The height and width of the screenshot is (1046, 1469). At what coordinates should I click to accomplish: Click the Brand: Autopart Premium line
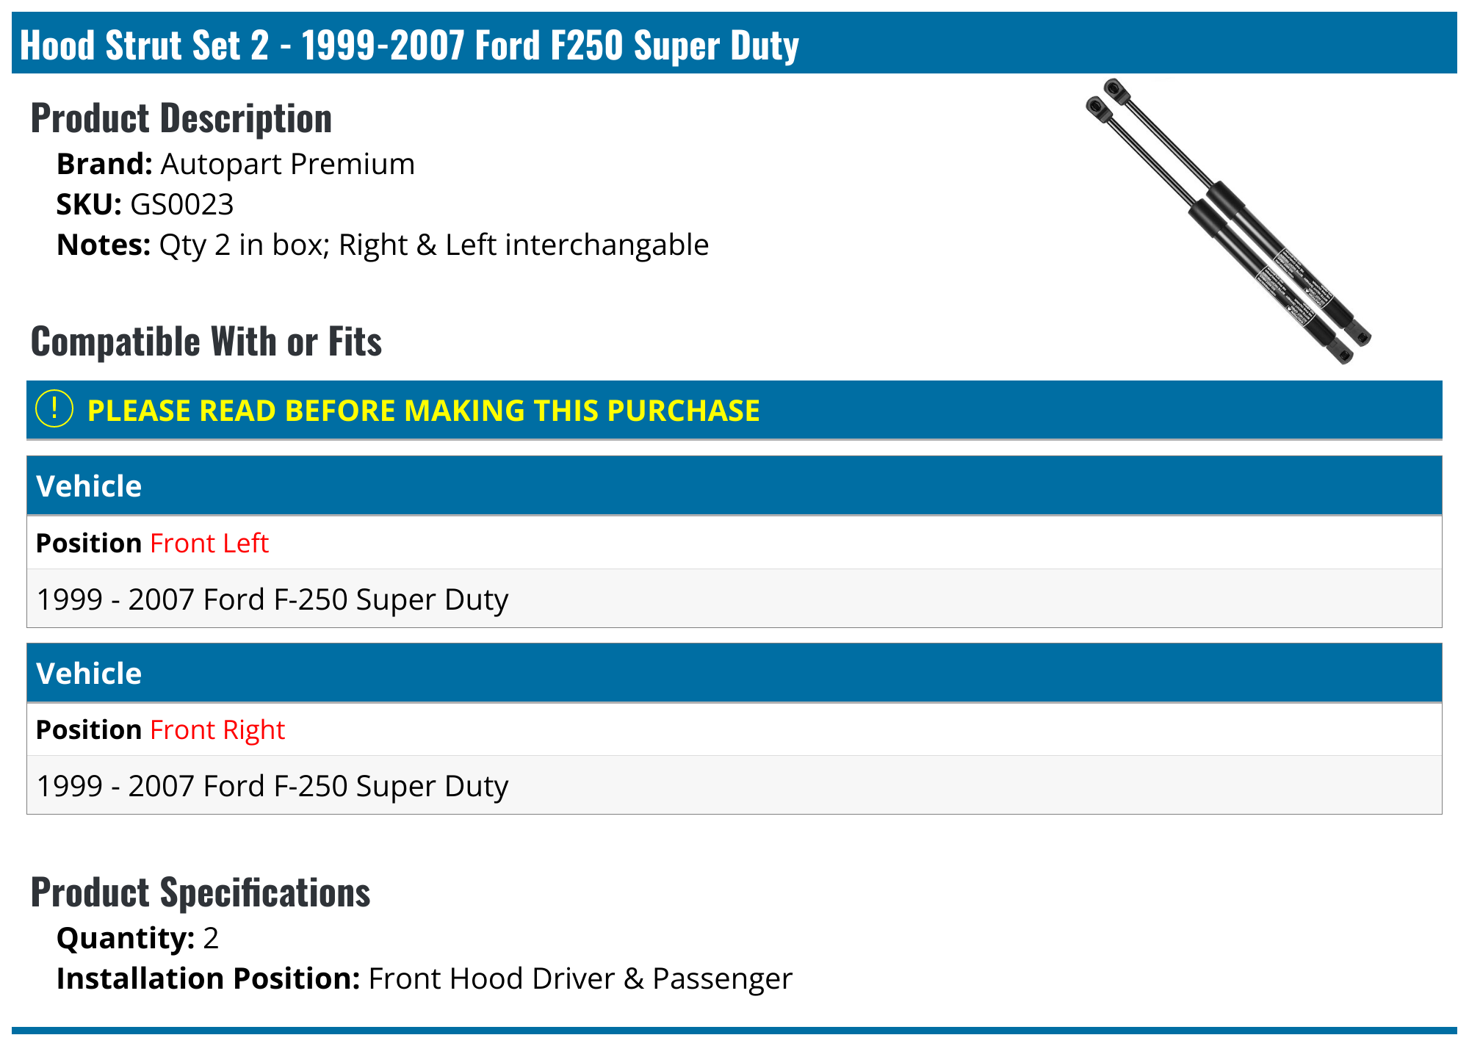236,165
